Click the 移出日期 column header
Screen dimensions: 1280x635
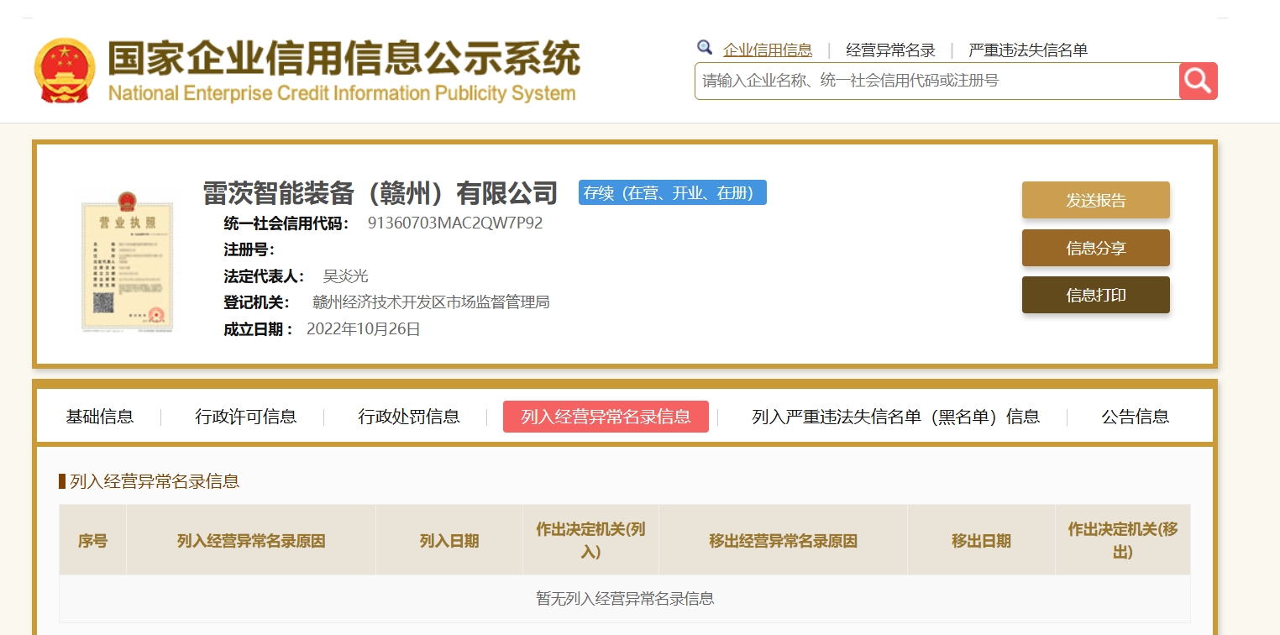(982, 540)
